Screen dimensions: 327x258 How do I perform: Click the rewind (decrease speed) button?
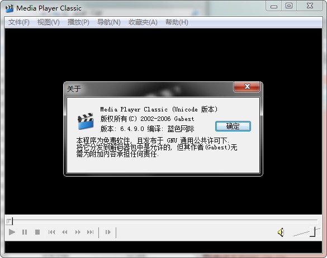[x=64, y=232]
